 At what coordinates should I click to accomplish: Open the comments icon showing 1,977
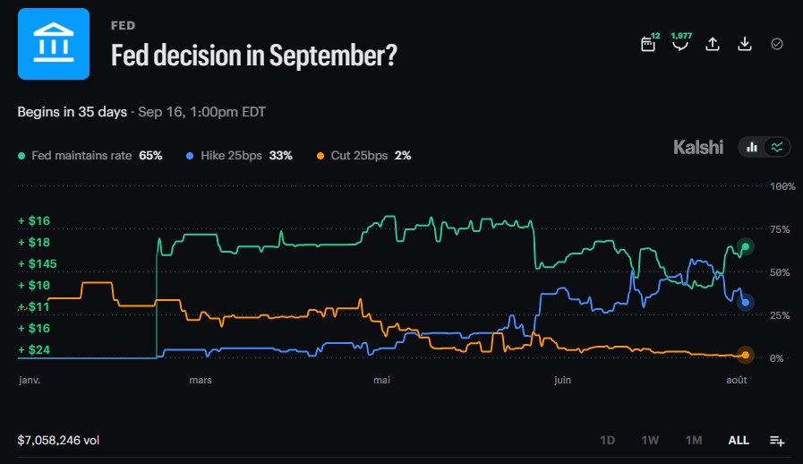(680, 44)
